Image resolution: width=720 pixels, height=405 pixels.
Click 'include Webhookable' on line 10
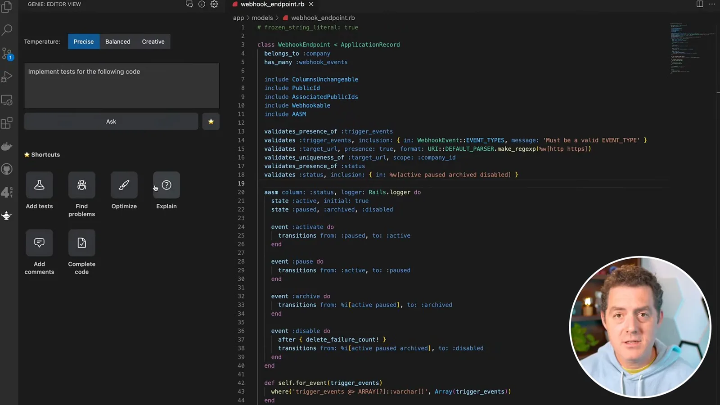click(x=297, y=105)
